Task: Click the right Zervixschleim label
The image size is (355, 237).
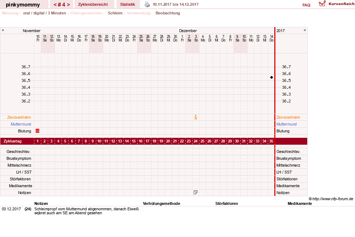Action: (x=288, y=117)
